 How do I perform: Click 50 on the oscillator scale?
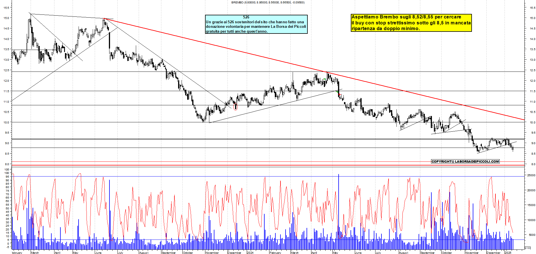tap(7, 208)
